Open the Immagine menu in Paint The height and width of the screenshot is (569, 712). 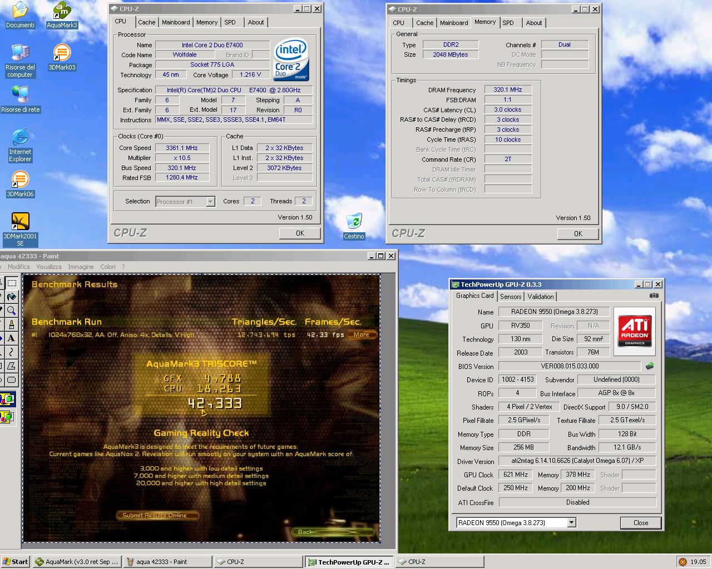pyautogui.click(x=81, y=267)
